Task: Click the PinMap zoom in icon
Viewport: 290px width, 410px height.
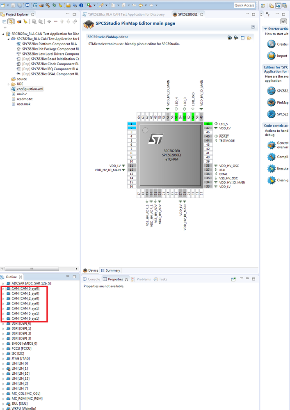Action: click(230, 38)
